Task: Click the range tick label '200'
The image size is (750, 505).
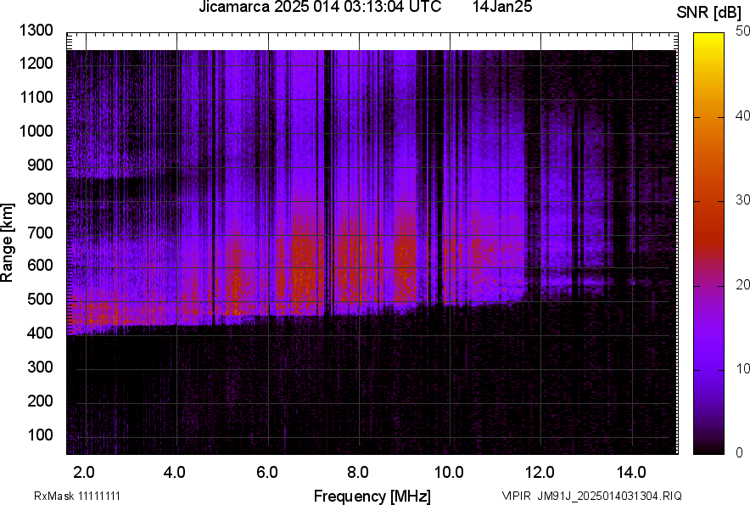Action: point(40,401)
